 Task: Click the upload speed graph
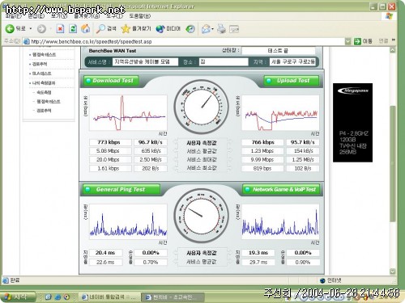click(x=280, y=112)
